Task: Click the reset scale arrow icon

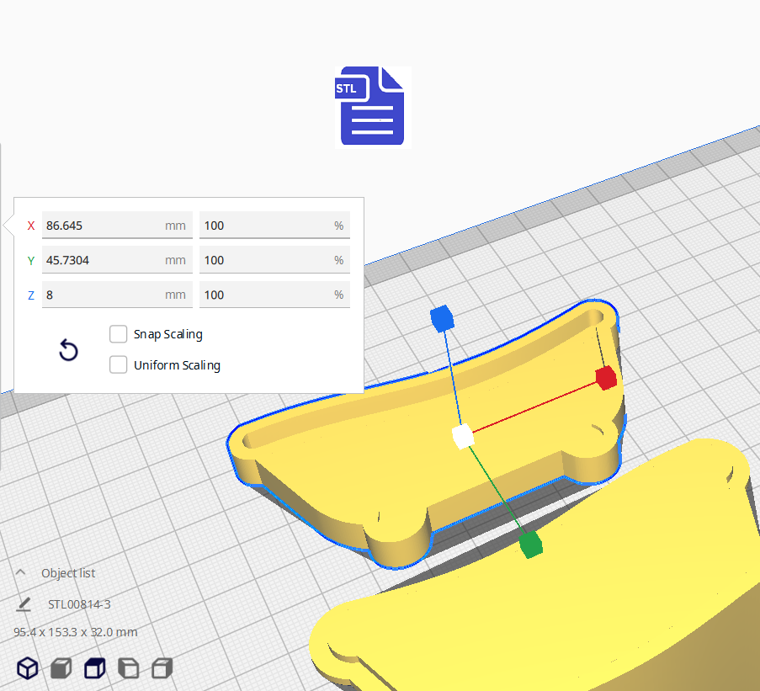Action: point(68,350)
